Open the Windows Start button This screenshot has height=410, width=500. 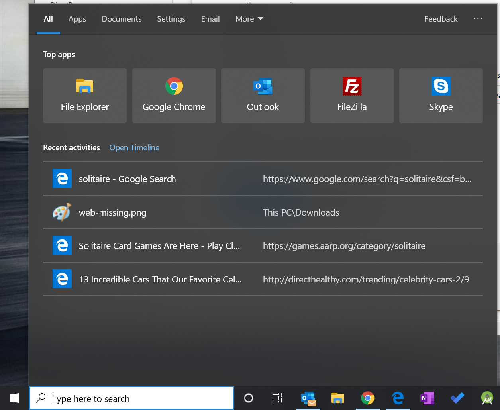click(14, 398)
